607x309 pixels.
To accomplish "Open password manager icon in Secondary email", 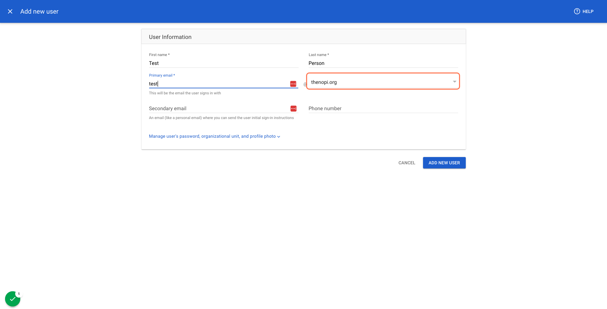I will pos(294,109).
